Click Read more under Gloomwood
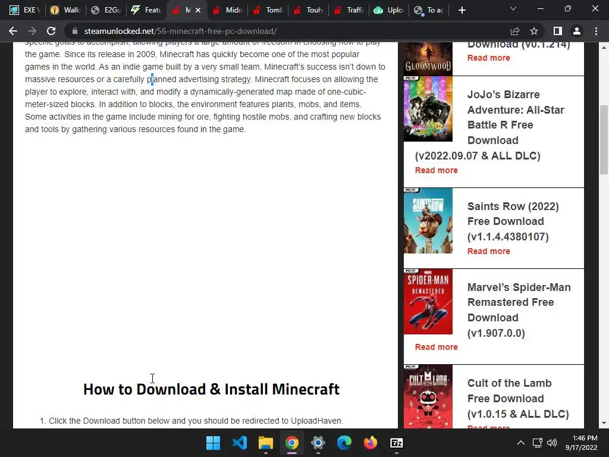 click(489, 58)
